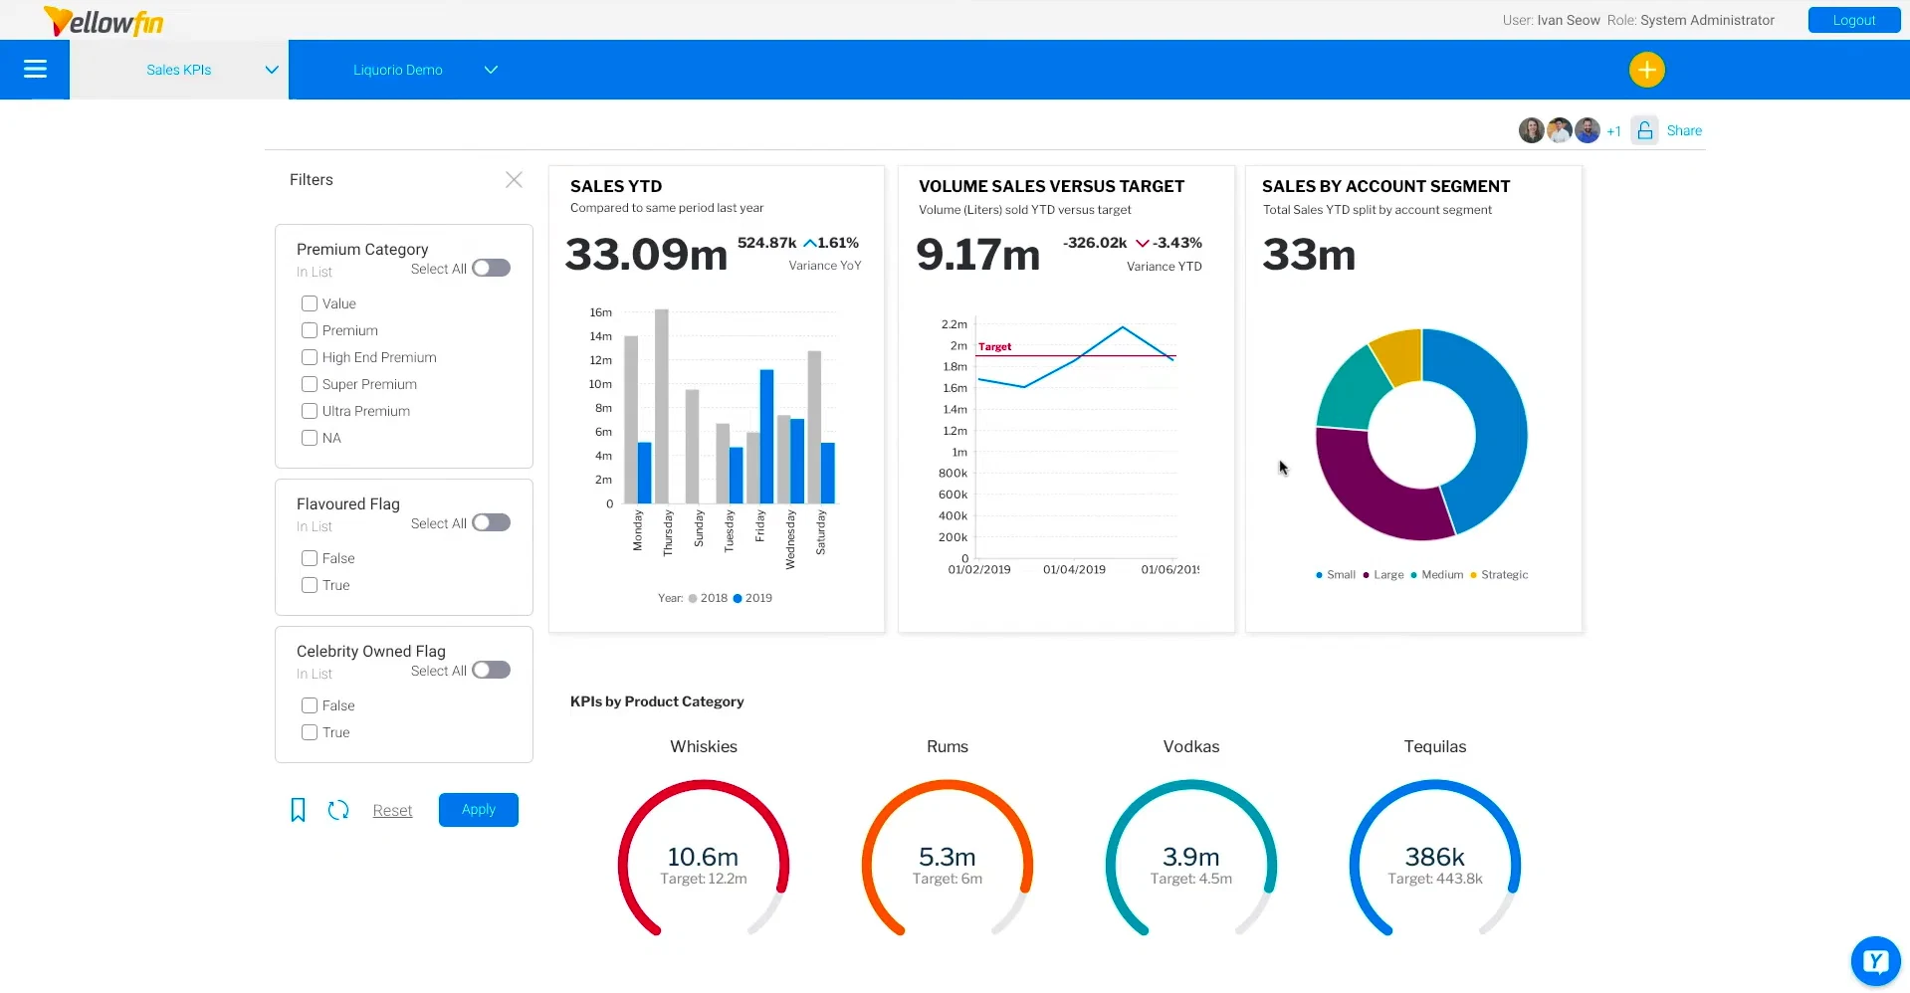Image resolution: width=1910 pixels, height=993 pixels.
Task: Enable Select All for Premium Category
Action: (x=491, y=269)
